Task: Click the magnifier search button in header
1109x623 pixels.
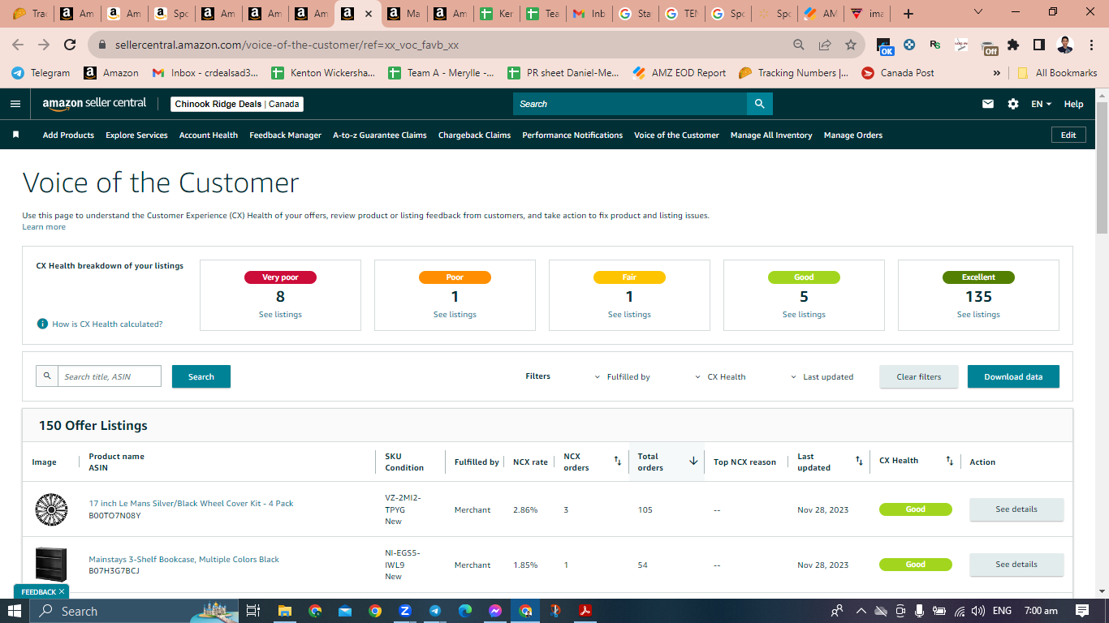Action: tap(759, 104)
